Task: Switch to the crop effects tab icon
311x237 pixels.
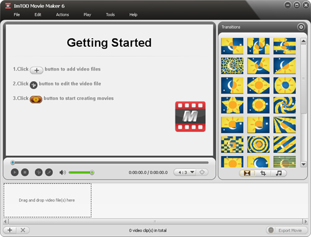Action: coord(263,173)
